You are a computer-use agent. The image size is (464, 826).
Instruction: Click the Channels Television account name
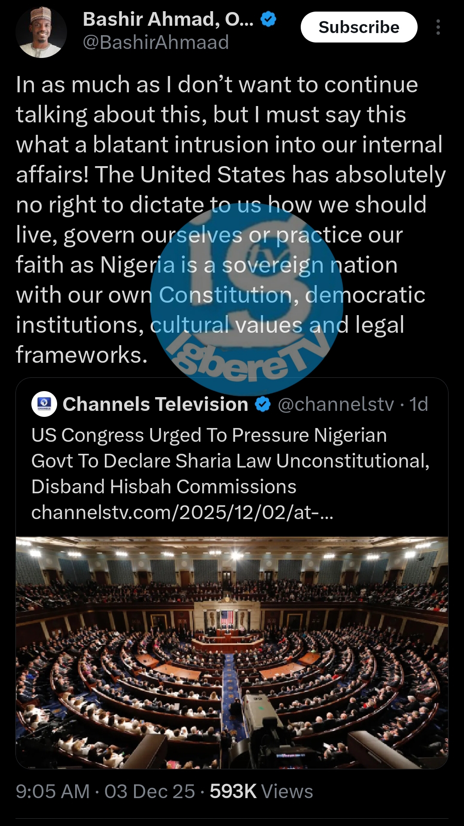coord(156,404)
